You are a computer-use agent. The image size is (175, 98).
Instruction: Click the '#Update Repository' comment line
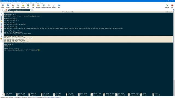pyautogui.click(x=10, y=19)
